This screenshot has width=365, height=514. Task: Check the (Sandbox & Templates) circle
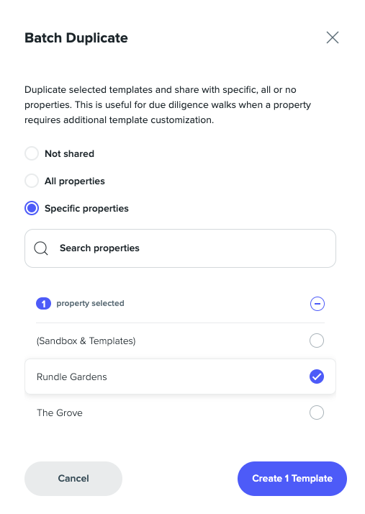coord(317,341)
